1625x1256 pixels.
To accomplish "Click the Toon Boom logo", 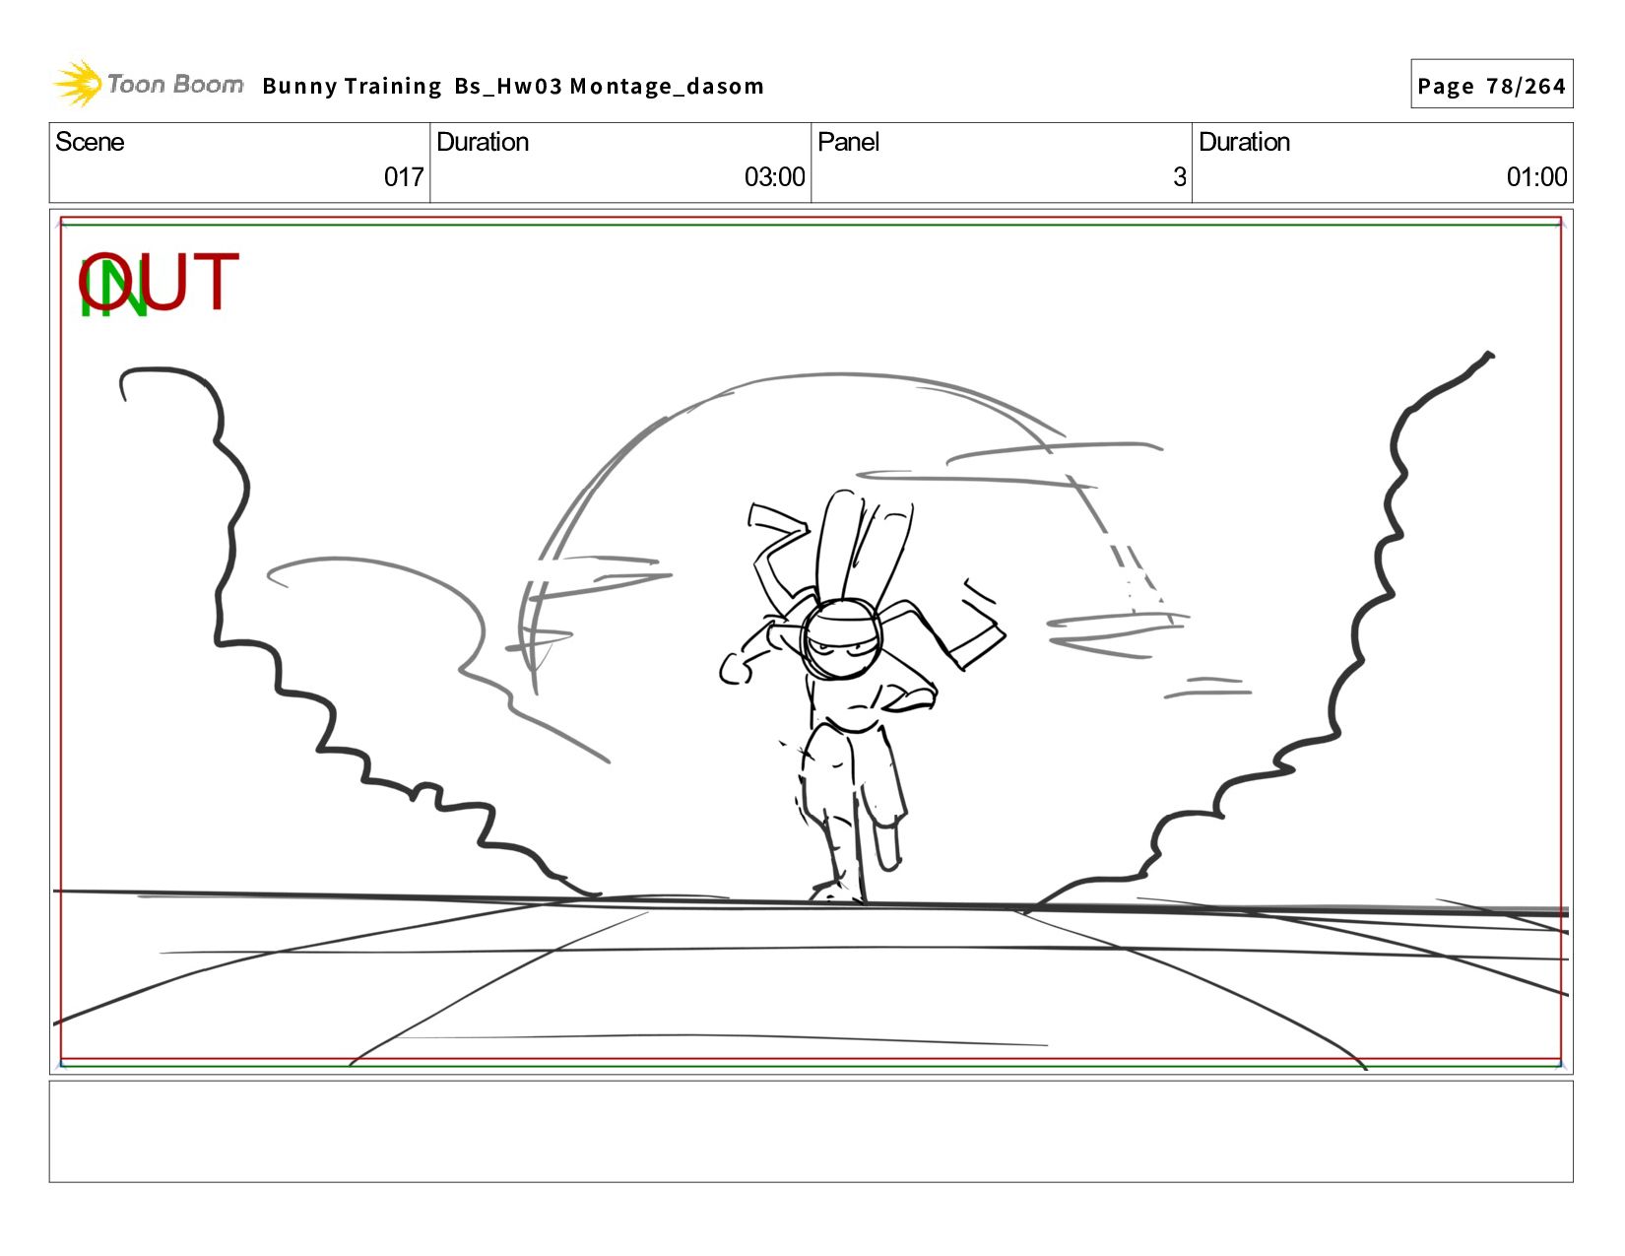I will pos(148,84).
